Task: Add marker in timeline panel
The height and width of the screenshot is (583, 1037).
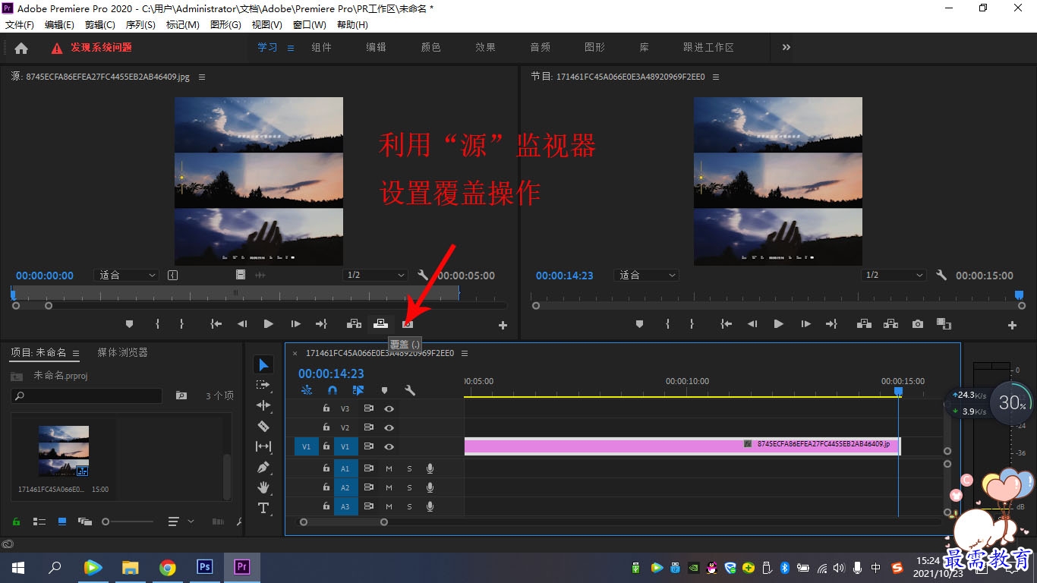Action: pyautogui.click(x=384, y=390)
